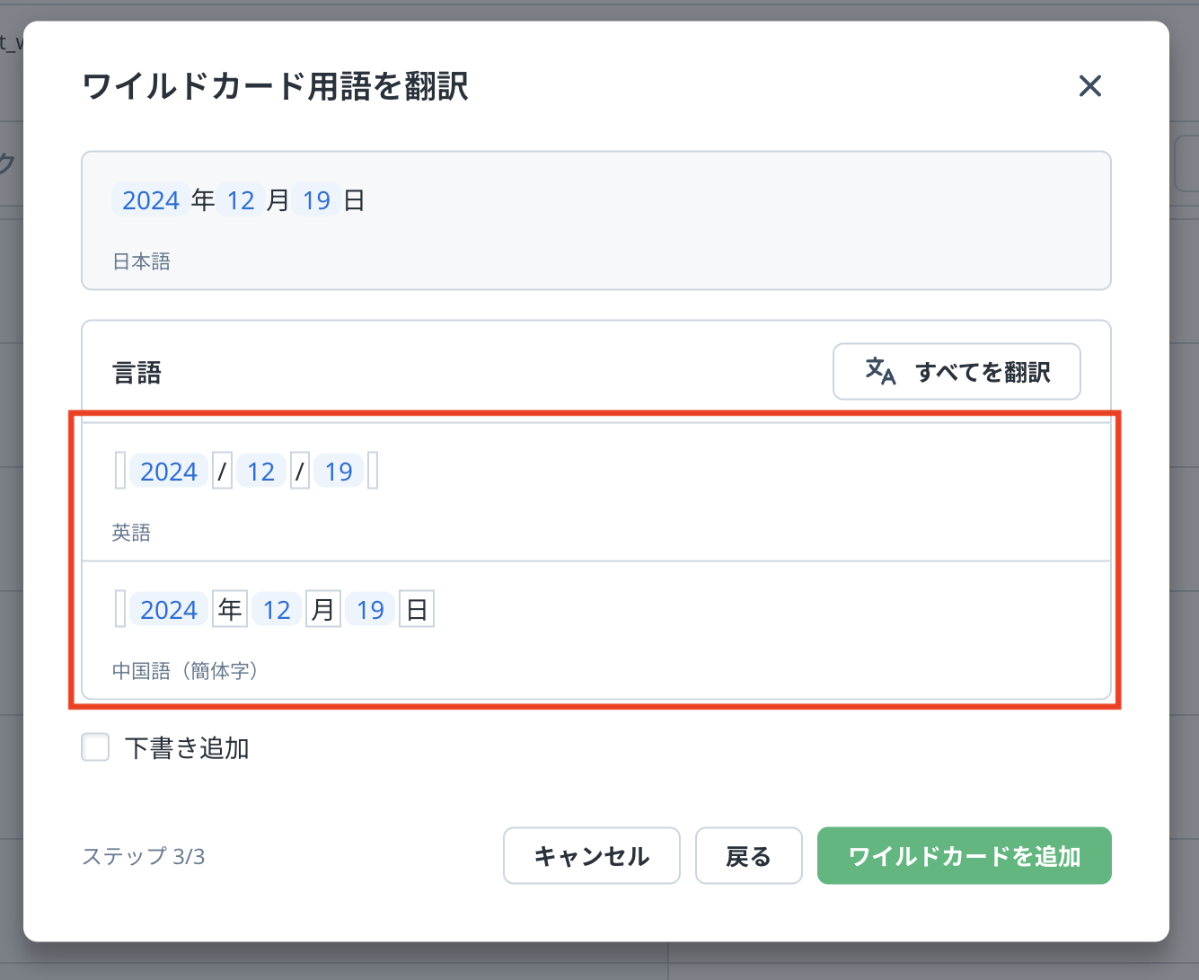Select the 19 wildcard chip in 英語 row

click(x=339, y=471)
